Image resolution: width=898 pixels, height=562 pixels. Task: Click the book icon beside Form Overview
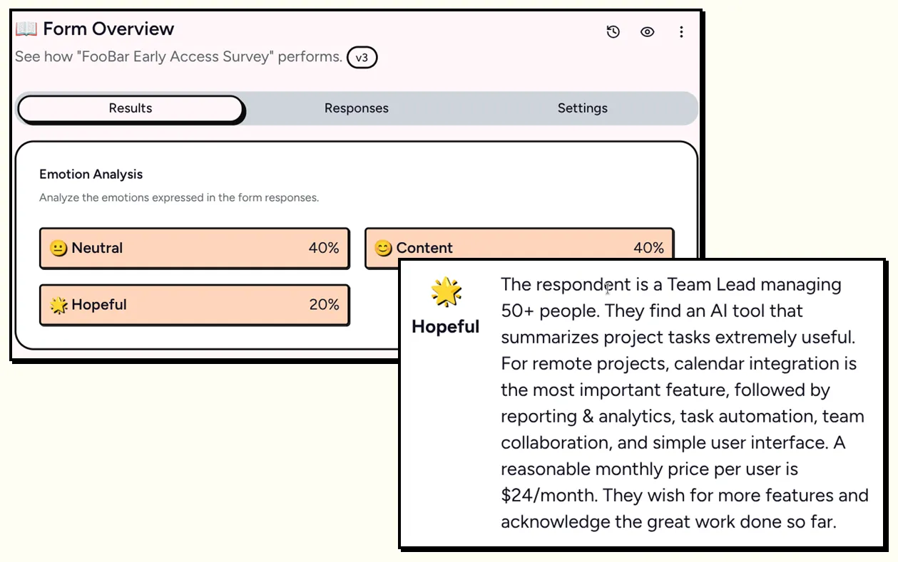click(26, 29)
